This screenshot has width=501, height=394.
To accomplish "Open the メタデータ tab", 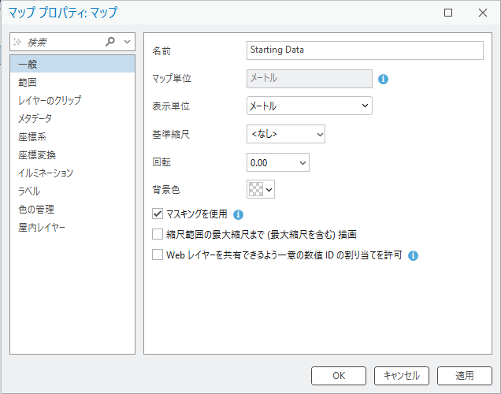I will [35, 118].
